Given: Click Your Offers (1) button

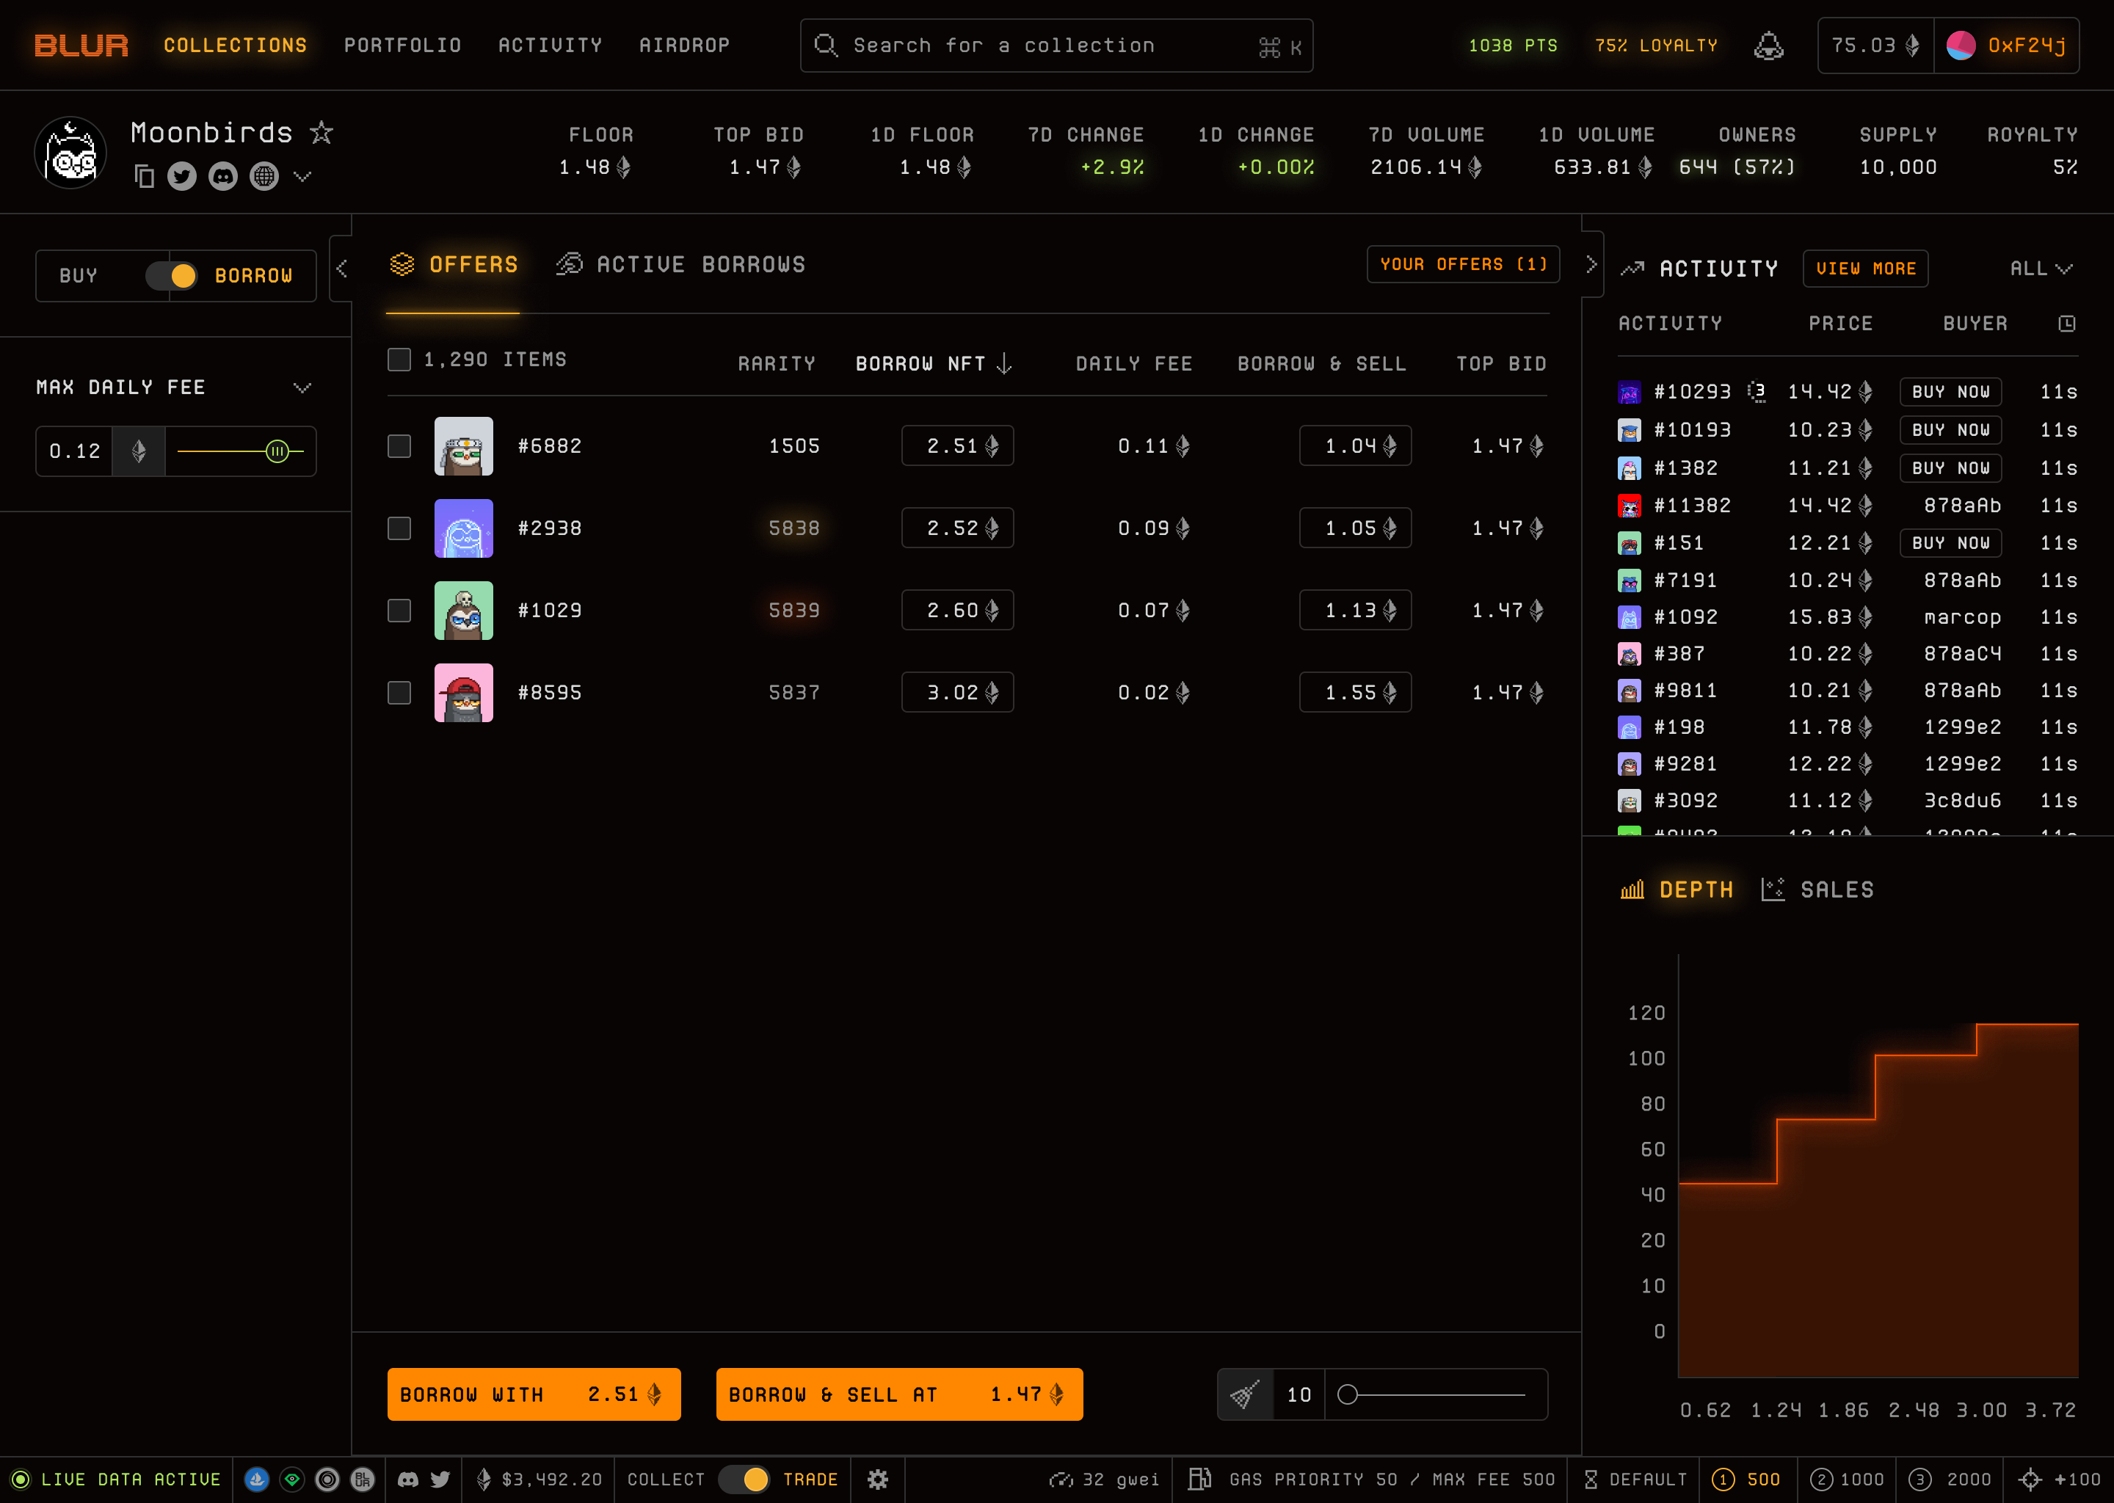Looking at the screenshot, I should point(1464,265).
